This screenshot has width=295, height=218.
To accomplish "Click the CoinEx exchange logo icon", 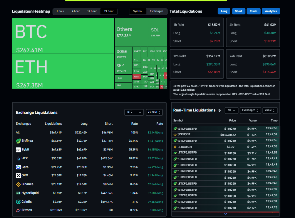I will click(x=18, y=202).
